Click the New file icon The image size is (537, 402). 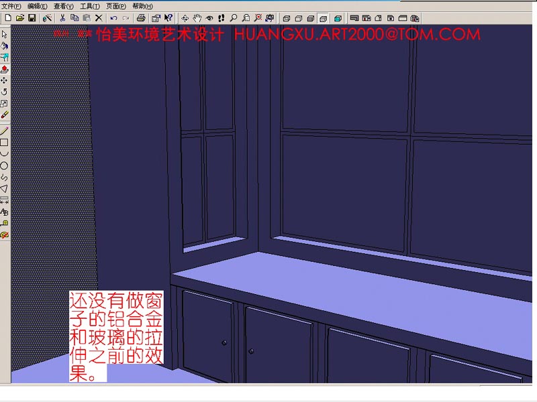tap(8, 18)
